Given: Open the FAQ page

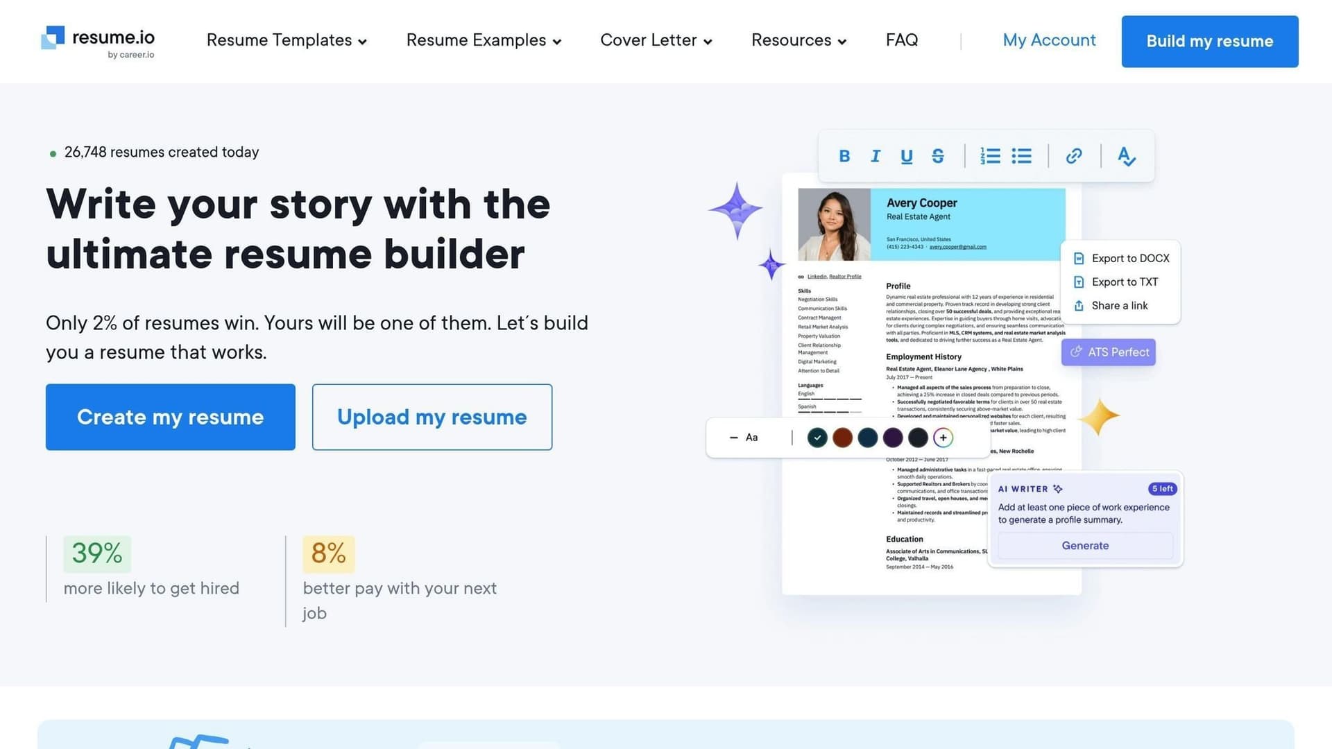Looking at the screenshot, I should click(x=901, y=40).
